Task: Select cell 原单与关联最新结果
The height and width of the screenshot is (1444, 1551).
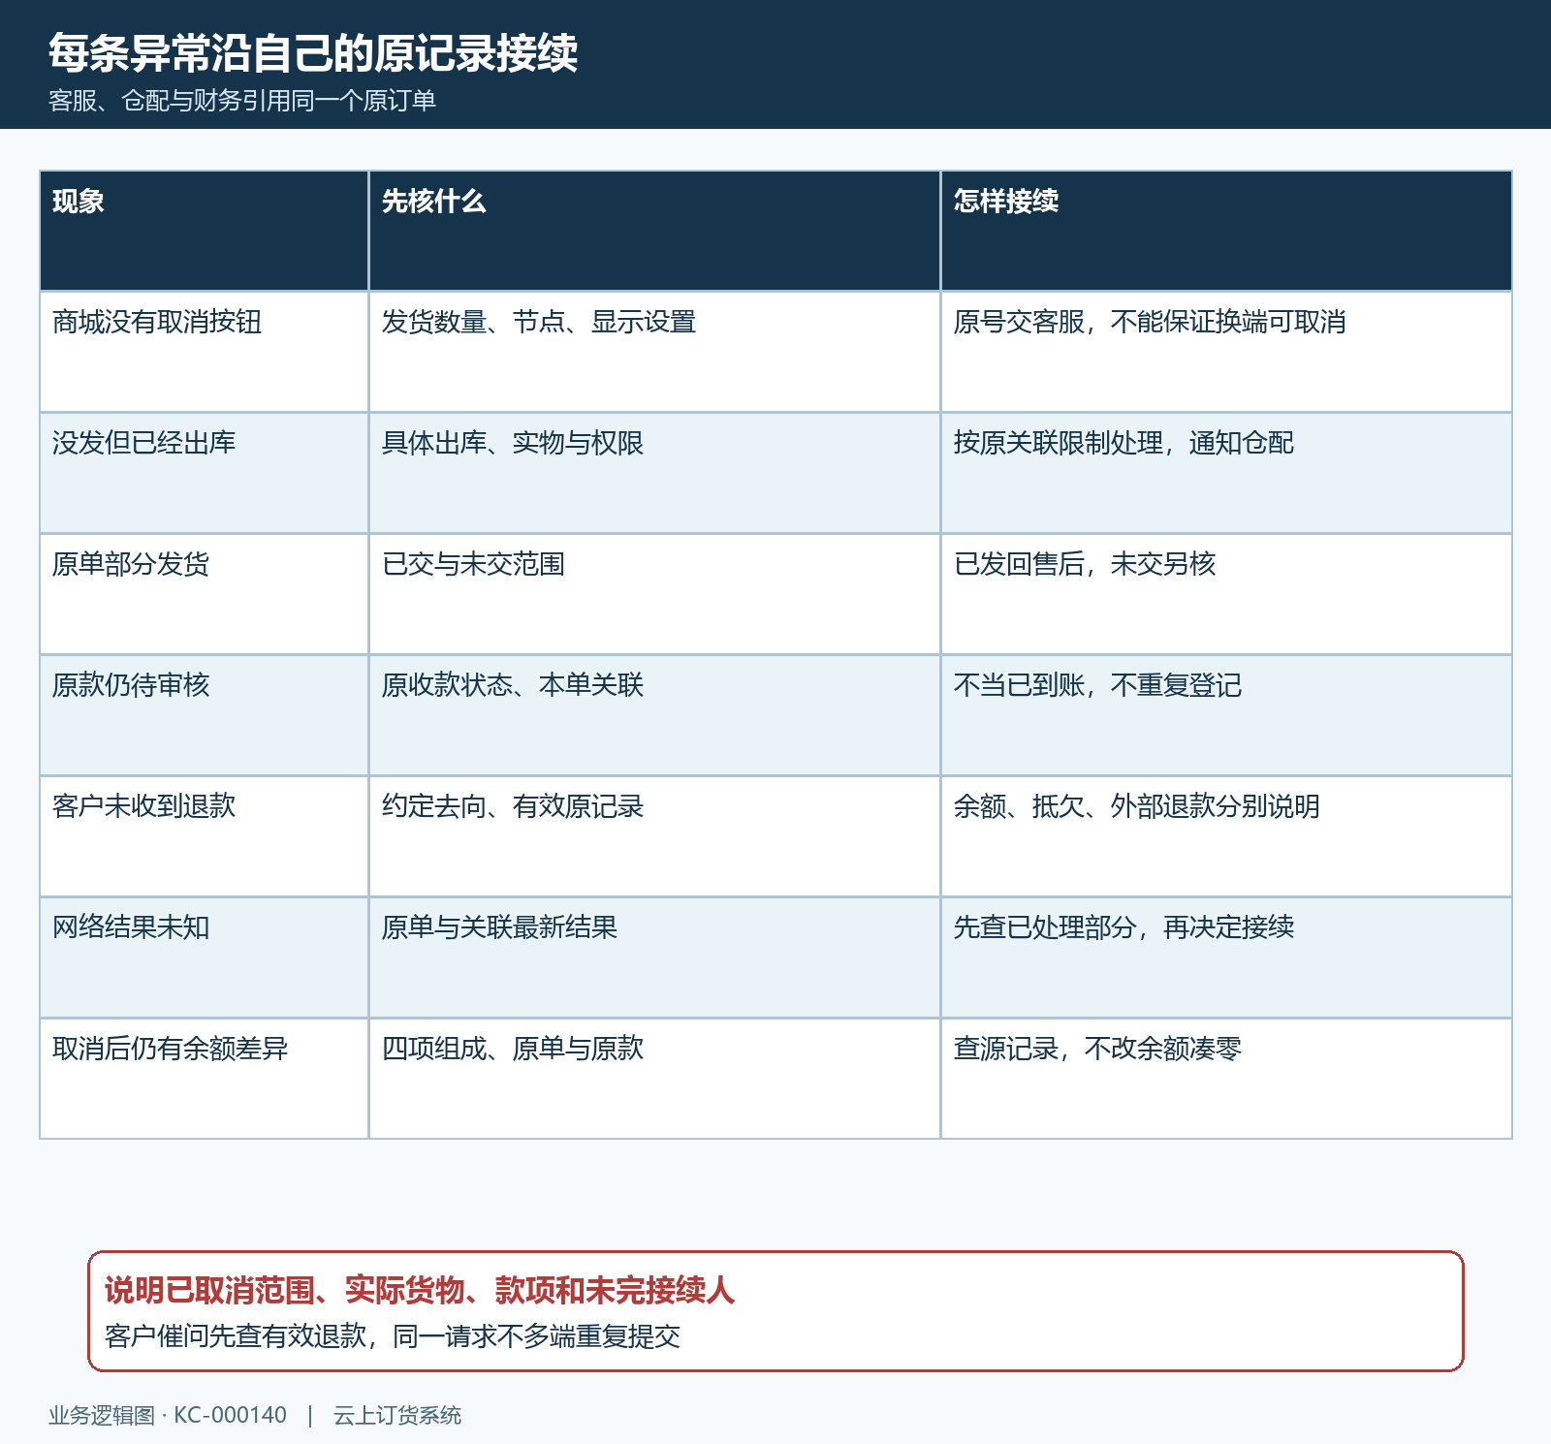Action: [654, 957]
